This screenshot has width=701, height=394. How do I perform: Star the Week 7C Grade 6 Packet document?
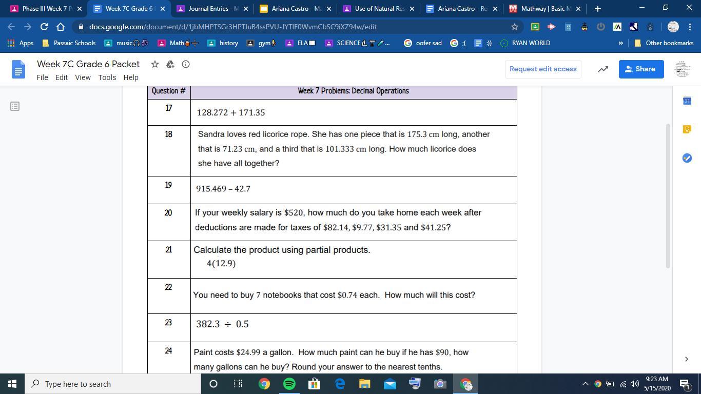click(154, 64)
